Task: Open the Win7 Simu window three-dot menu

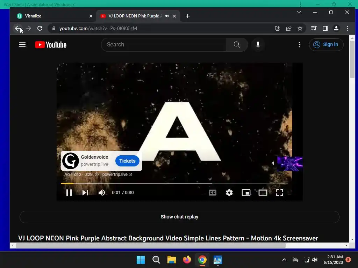Action: tap(300, 4)
